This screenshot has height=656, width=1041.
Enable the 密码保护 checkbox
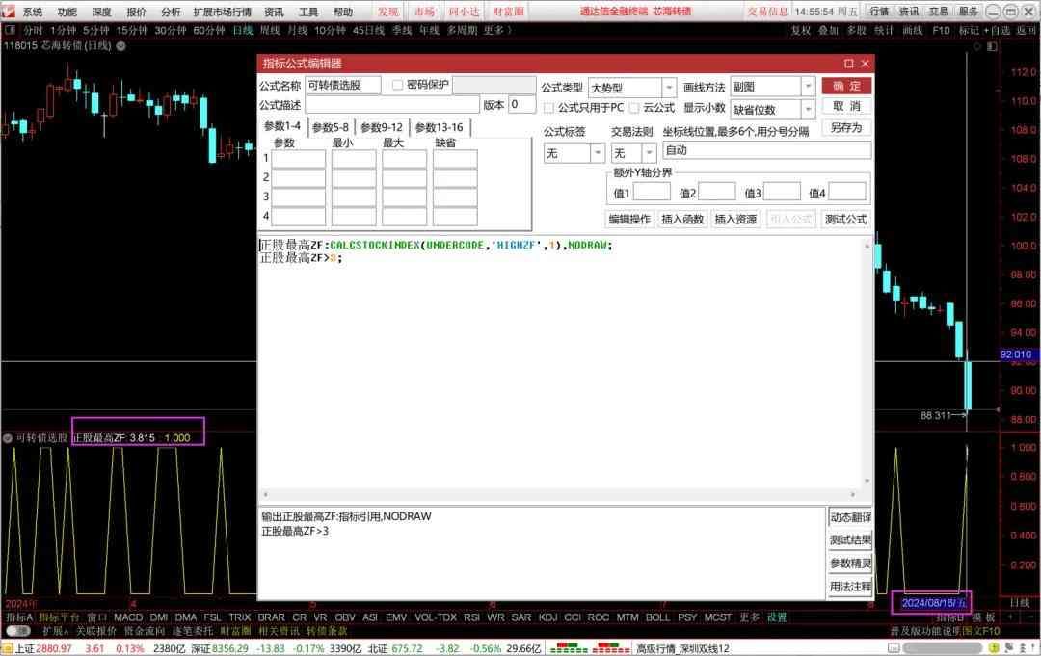tap(398, 85)
